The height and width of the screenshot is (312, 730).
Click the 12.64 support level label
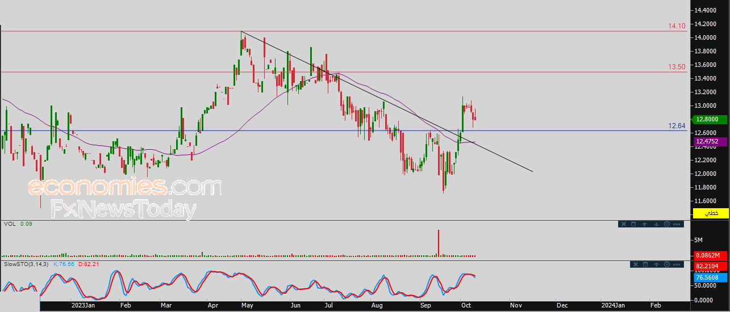(x=677, y=126)
